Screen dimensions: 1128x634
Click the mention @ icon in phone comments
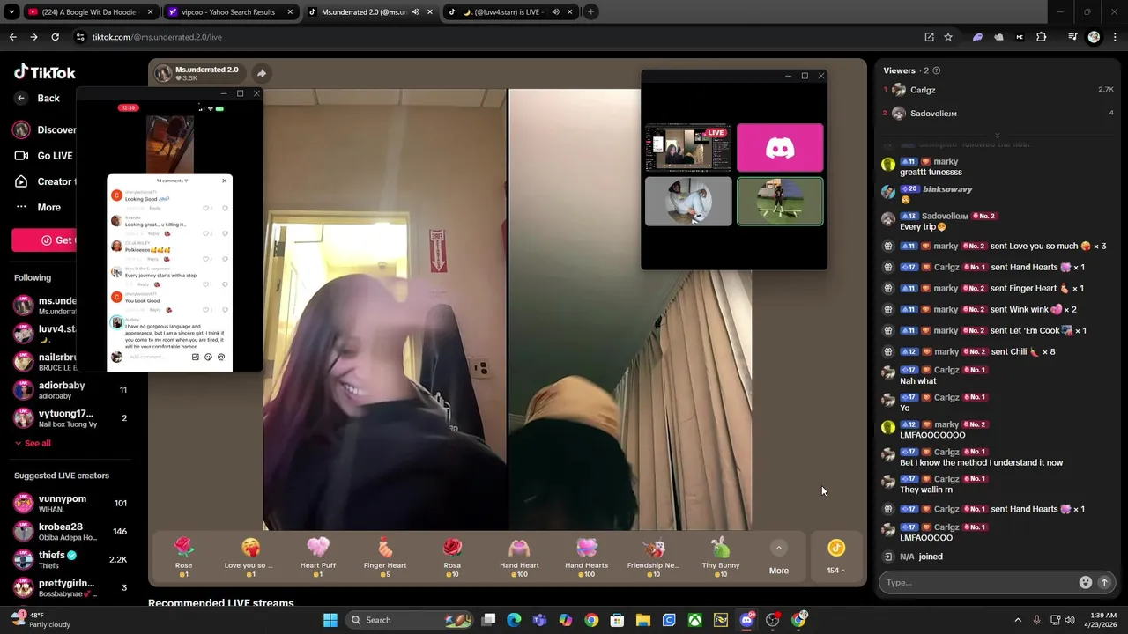(221, 357)
